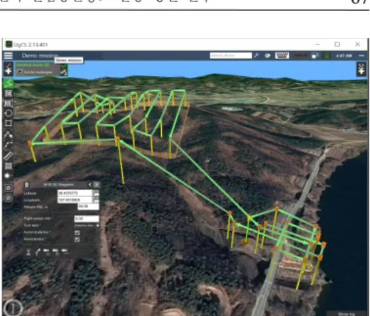The height and width of the screenshot is (316, 370).
Task: Click the Altitude value field
Action: click(x=88, y=206)
